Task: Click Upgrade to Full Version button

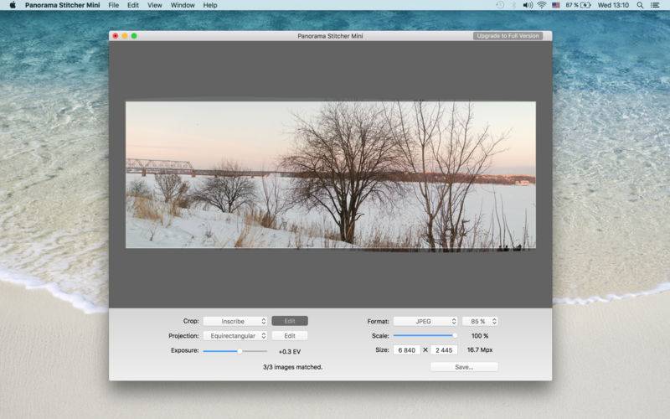Action: coord(508,36)
